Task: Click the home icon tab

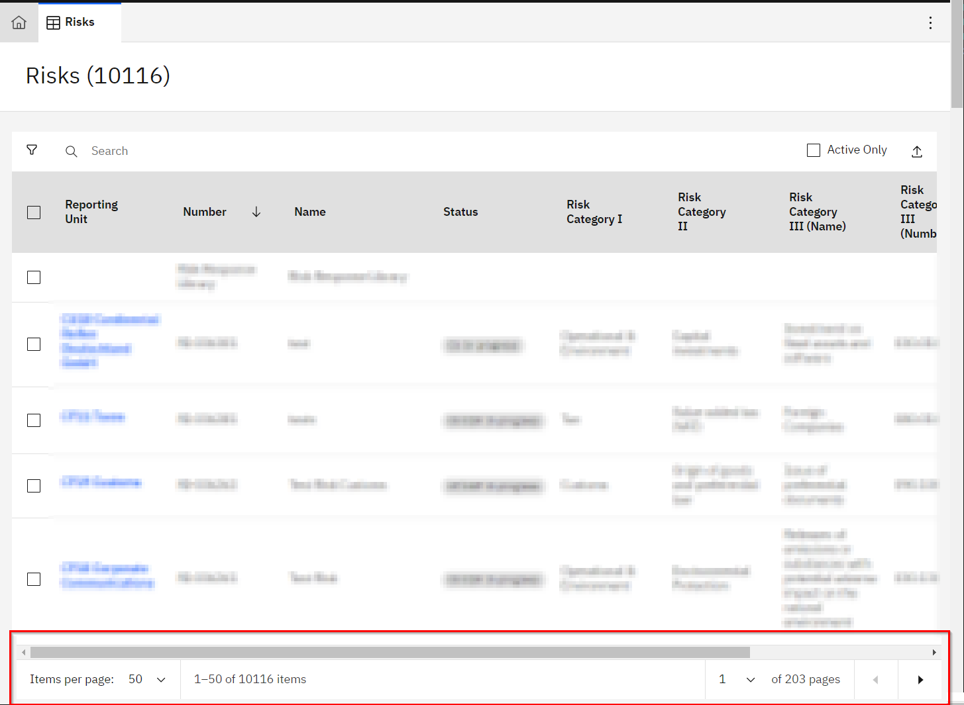Action: pos(19,23)
